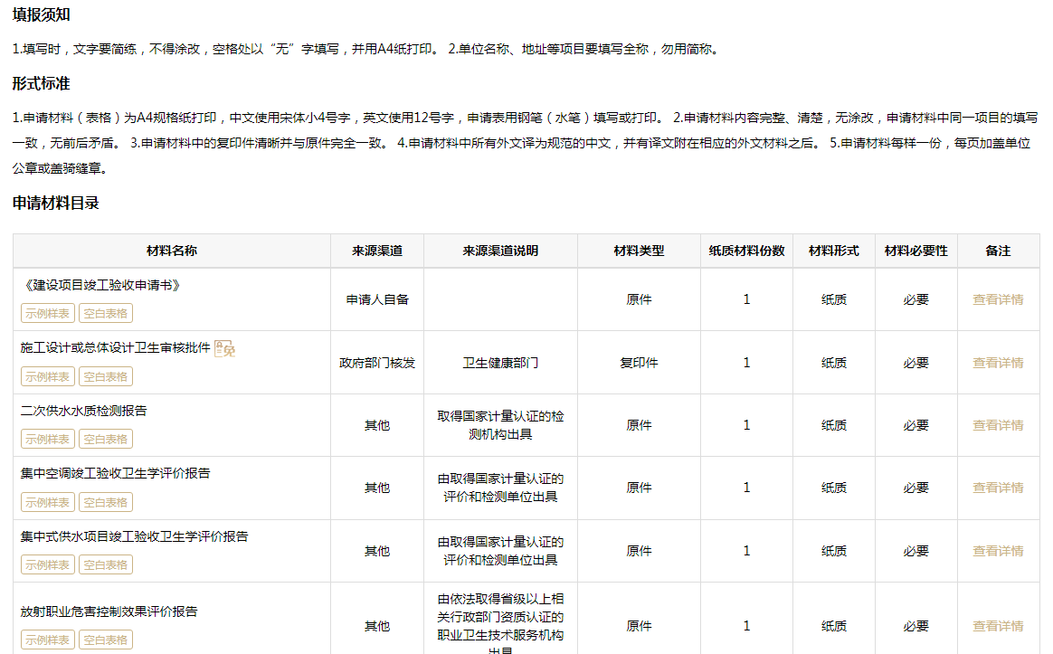This screenshot has width=1053, height=654.
Task: Open 示例样表 for 集中空调竣工验收卫生学评价报告
Action: (x=47, y=501)
